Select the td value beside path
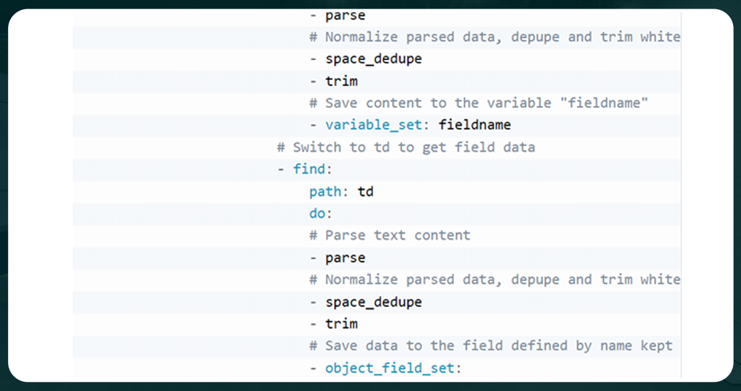The width and height of the screenshot is (741, 391). [364, 191]
